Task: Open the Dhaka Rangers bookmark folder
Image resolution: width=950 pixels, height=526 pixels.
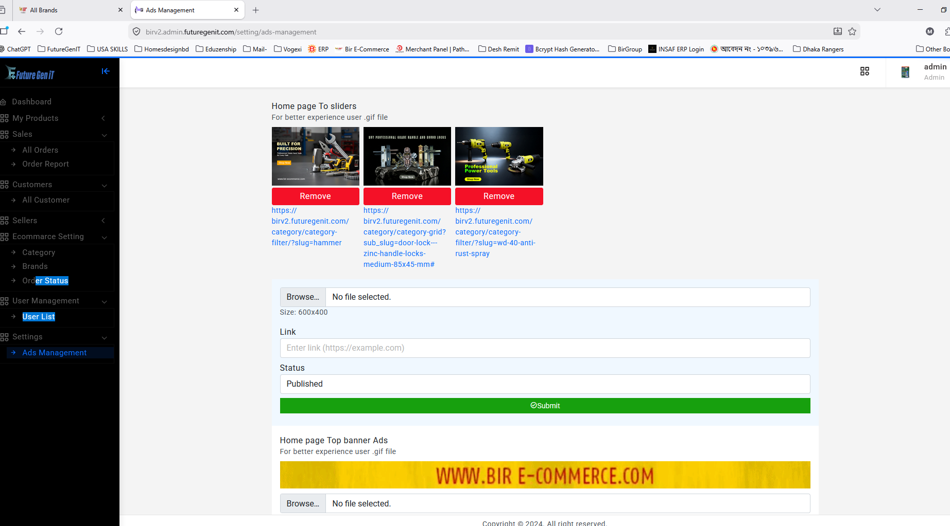Action: (818, 49)
